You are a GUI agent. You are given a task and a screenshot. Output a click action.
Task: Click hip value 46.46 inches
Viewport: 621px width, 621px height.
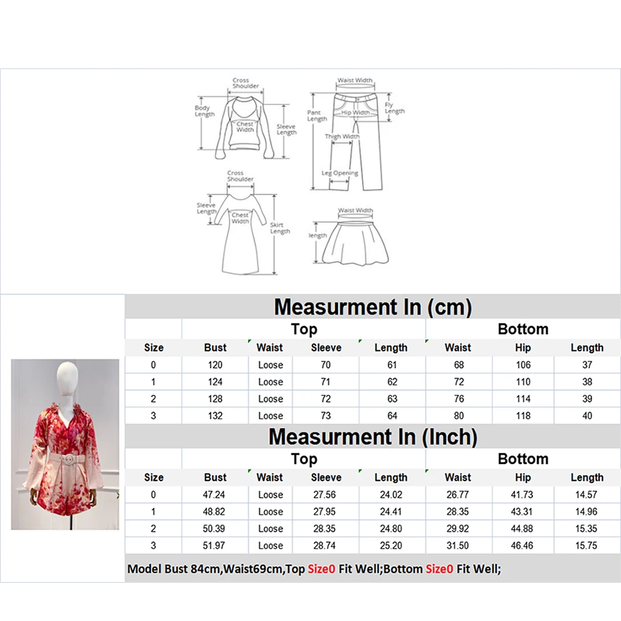pos(522,546)
